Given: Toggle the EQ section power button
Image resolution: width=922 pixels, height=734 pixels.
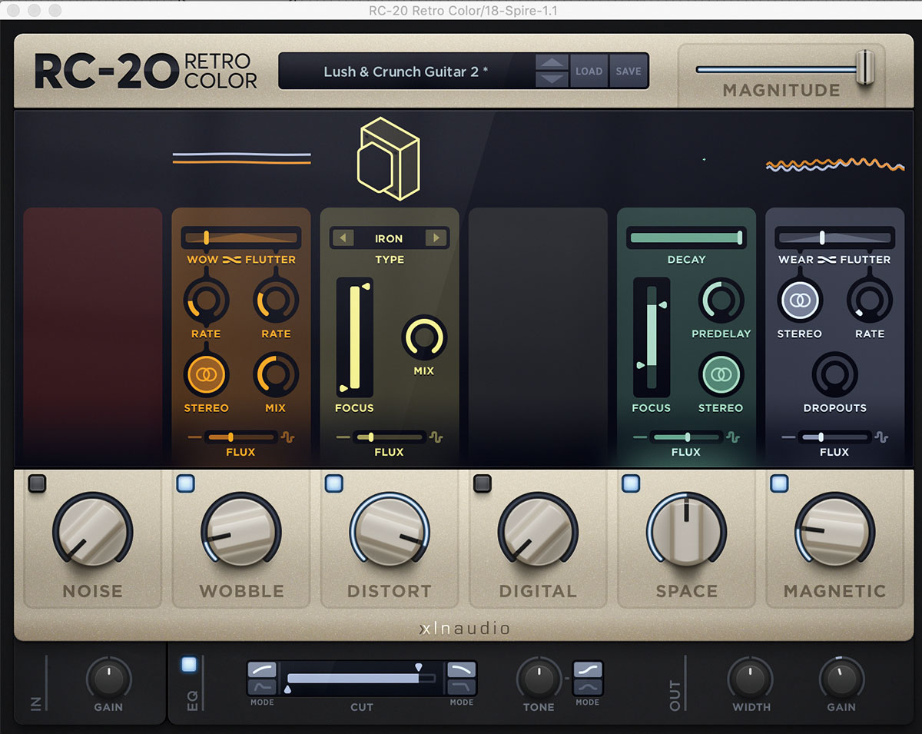Looking at the screenshot, I should pos(189,665).
